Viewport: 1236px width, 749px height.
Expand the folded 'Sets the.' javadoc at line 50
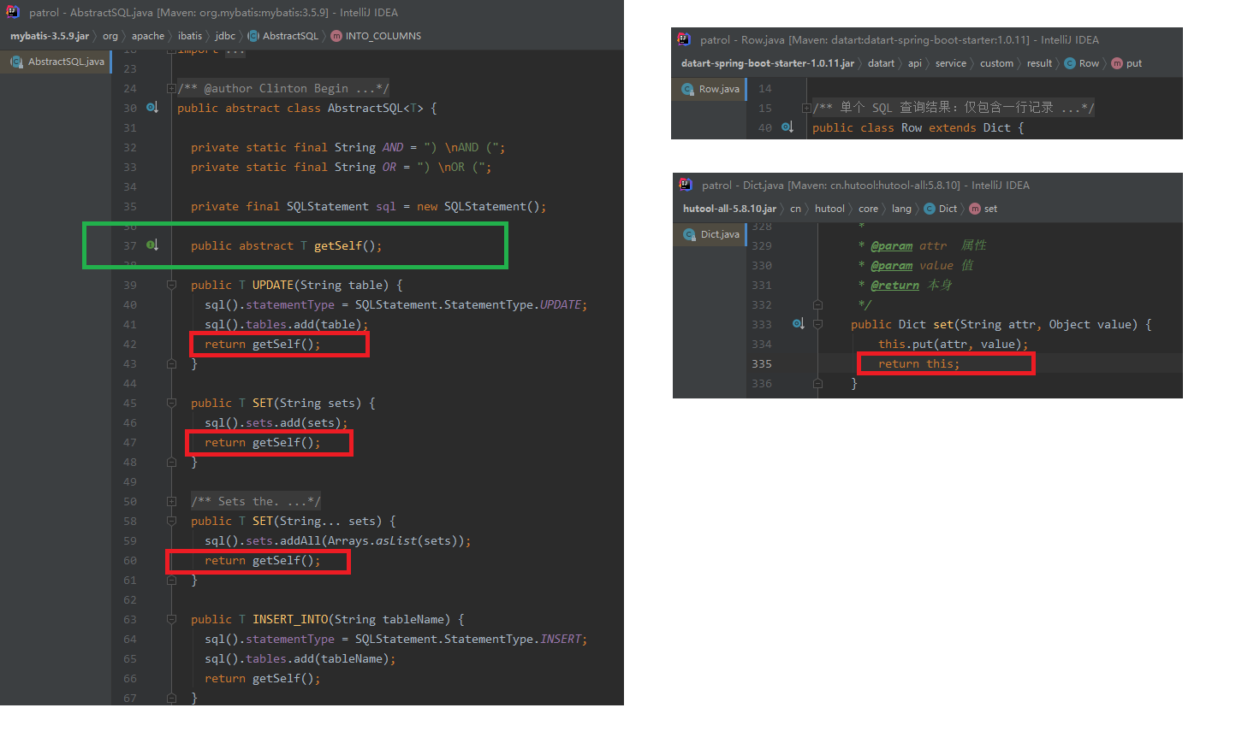click(171, 501)
